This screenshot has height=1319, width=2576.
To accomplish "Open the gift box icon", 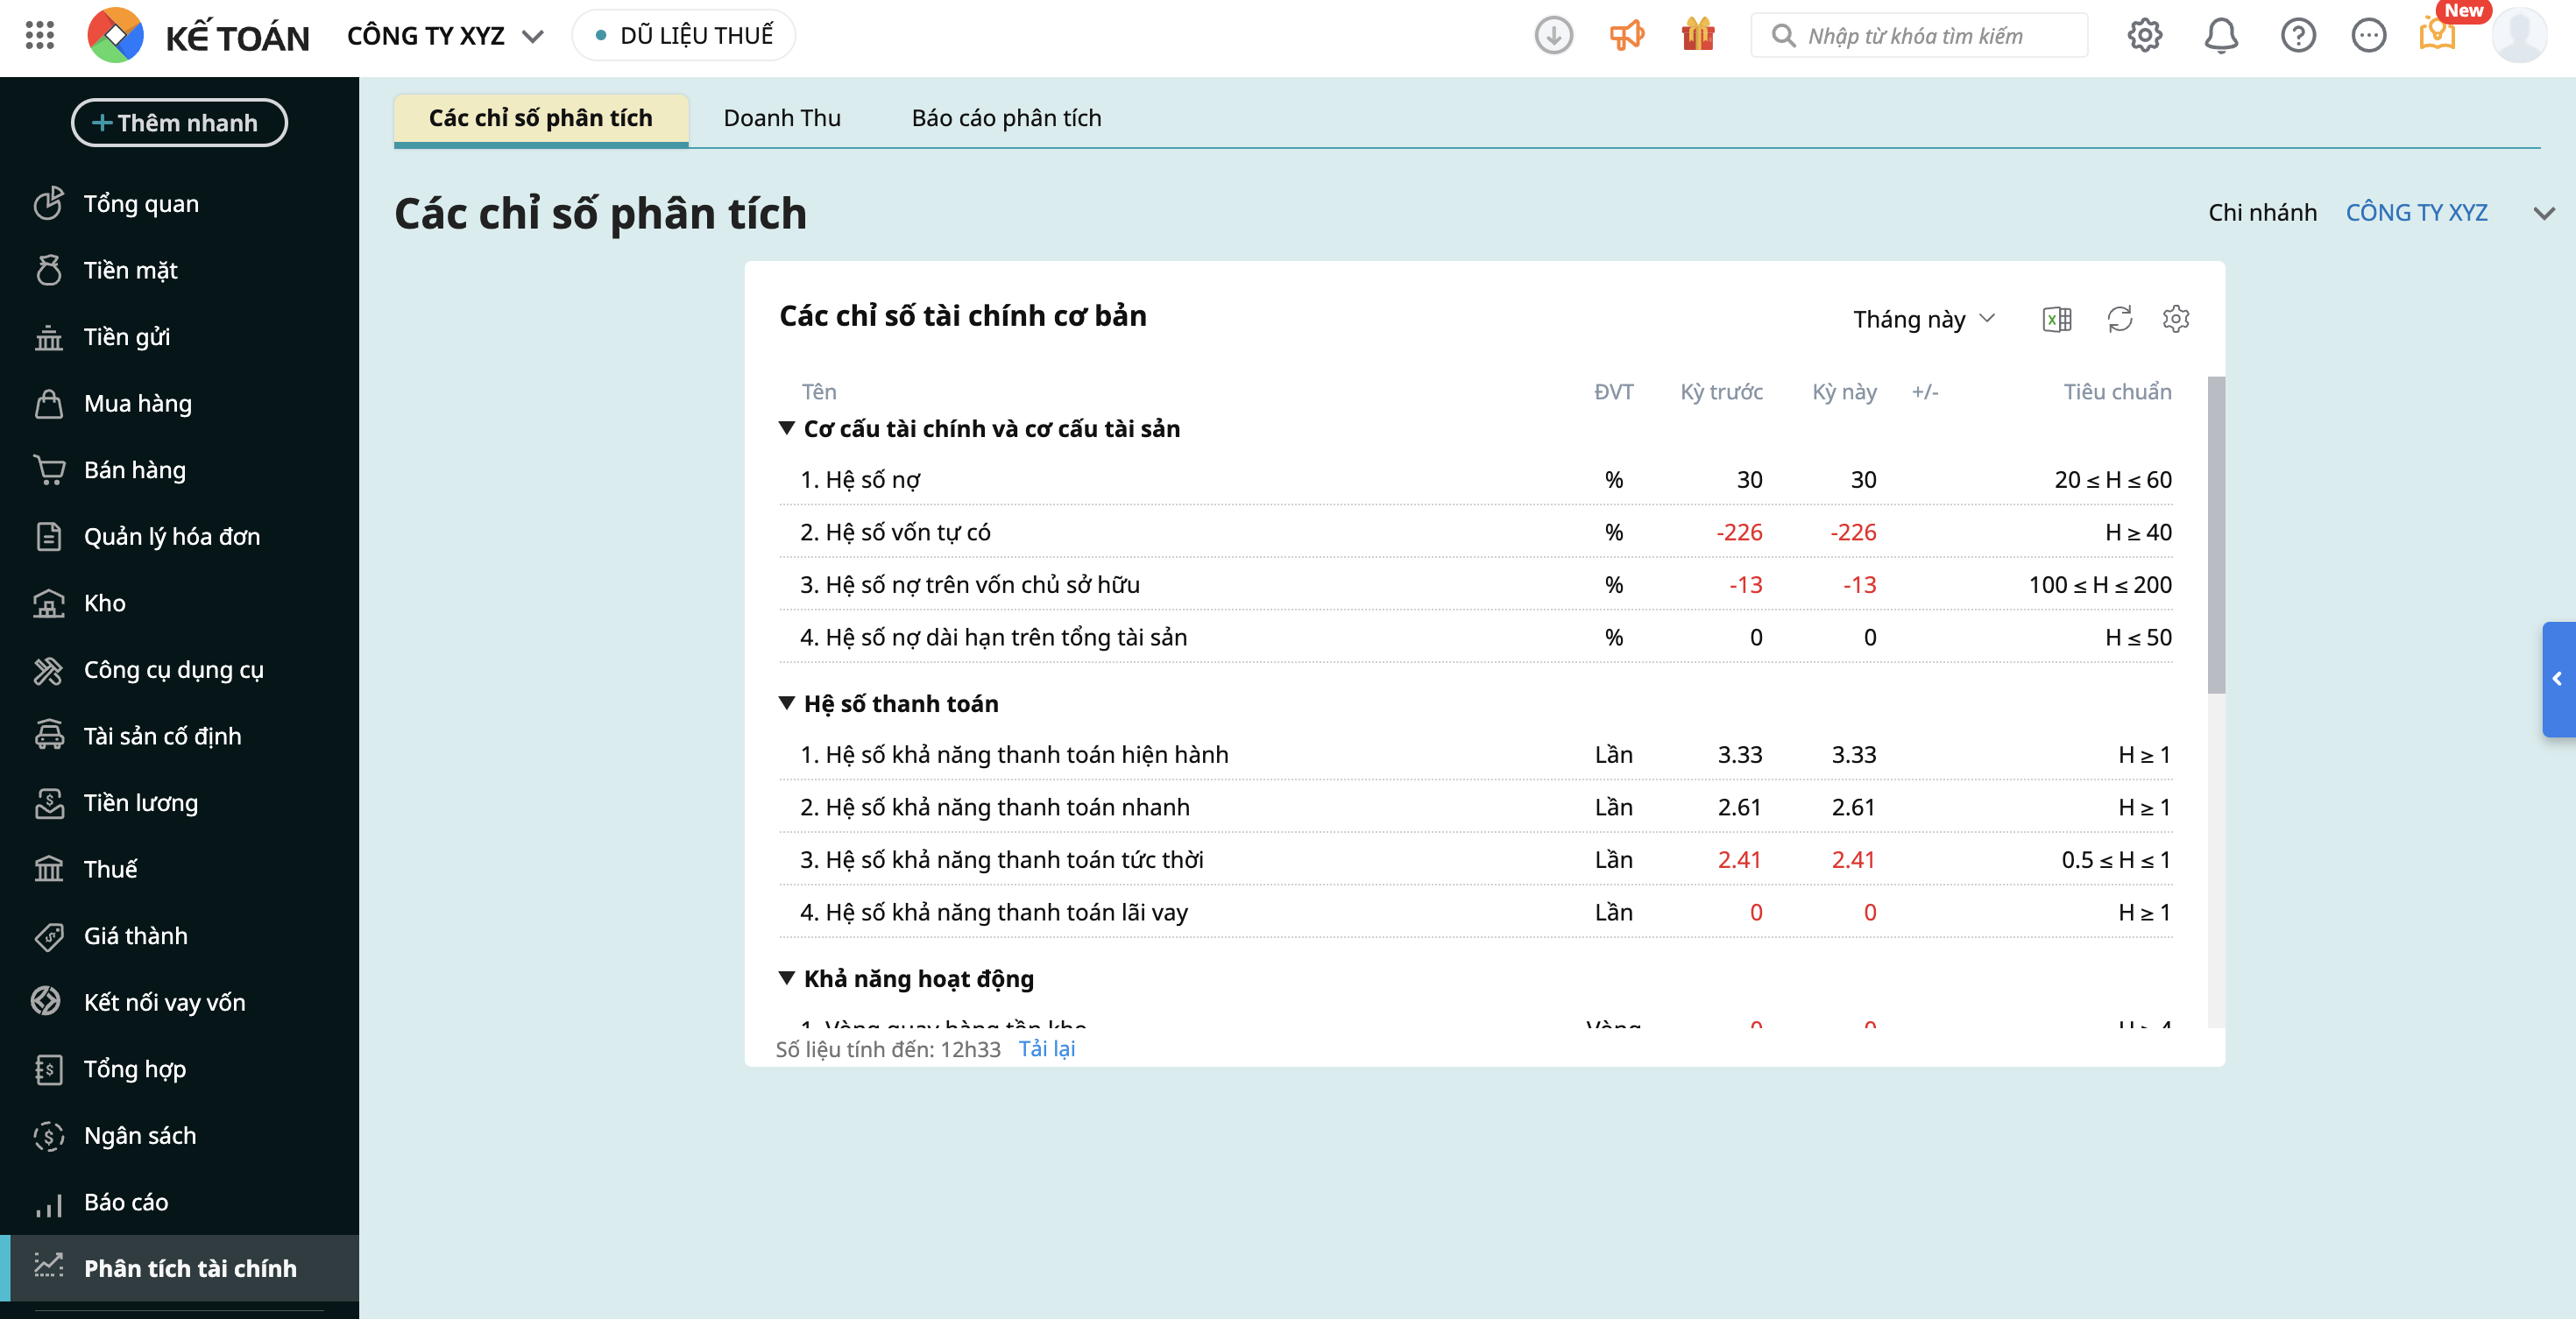I will pyautogui.click(x=1698, y=35).
